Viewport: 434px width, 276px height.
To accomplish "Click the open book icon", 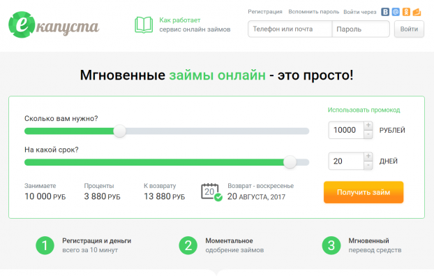I will pyautogui.click(x=144, y=25).
